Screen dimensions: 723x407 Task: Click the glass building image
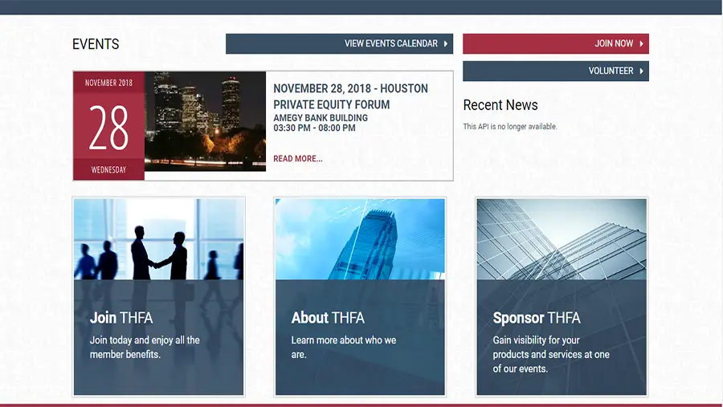tap(562, 239)
